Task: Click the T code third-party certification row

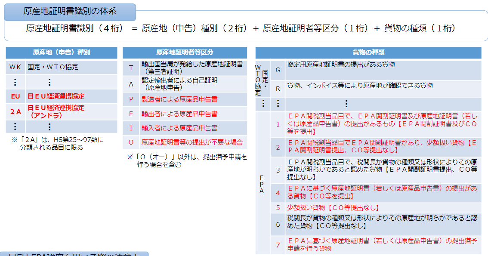Action: click(185, 68)
